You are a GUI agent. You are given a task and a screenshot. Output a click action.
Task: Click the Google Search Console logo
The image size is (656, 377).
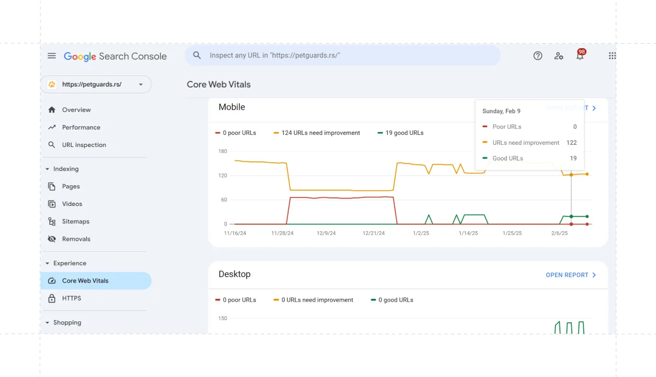pos(115,56)
